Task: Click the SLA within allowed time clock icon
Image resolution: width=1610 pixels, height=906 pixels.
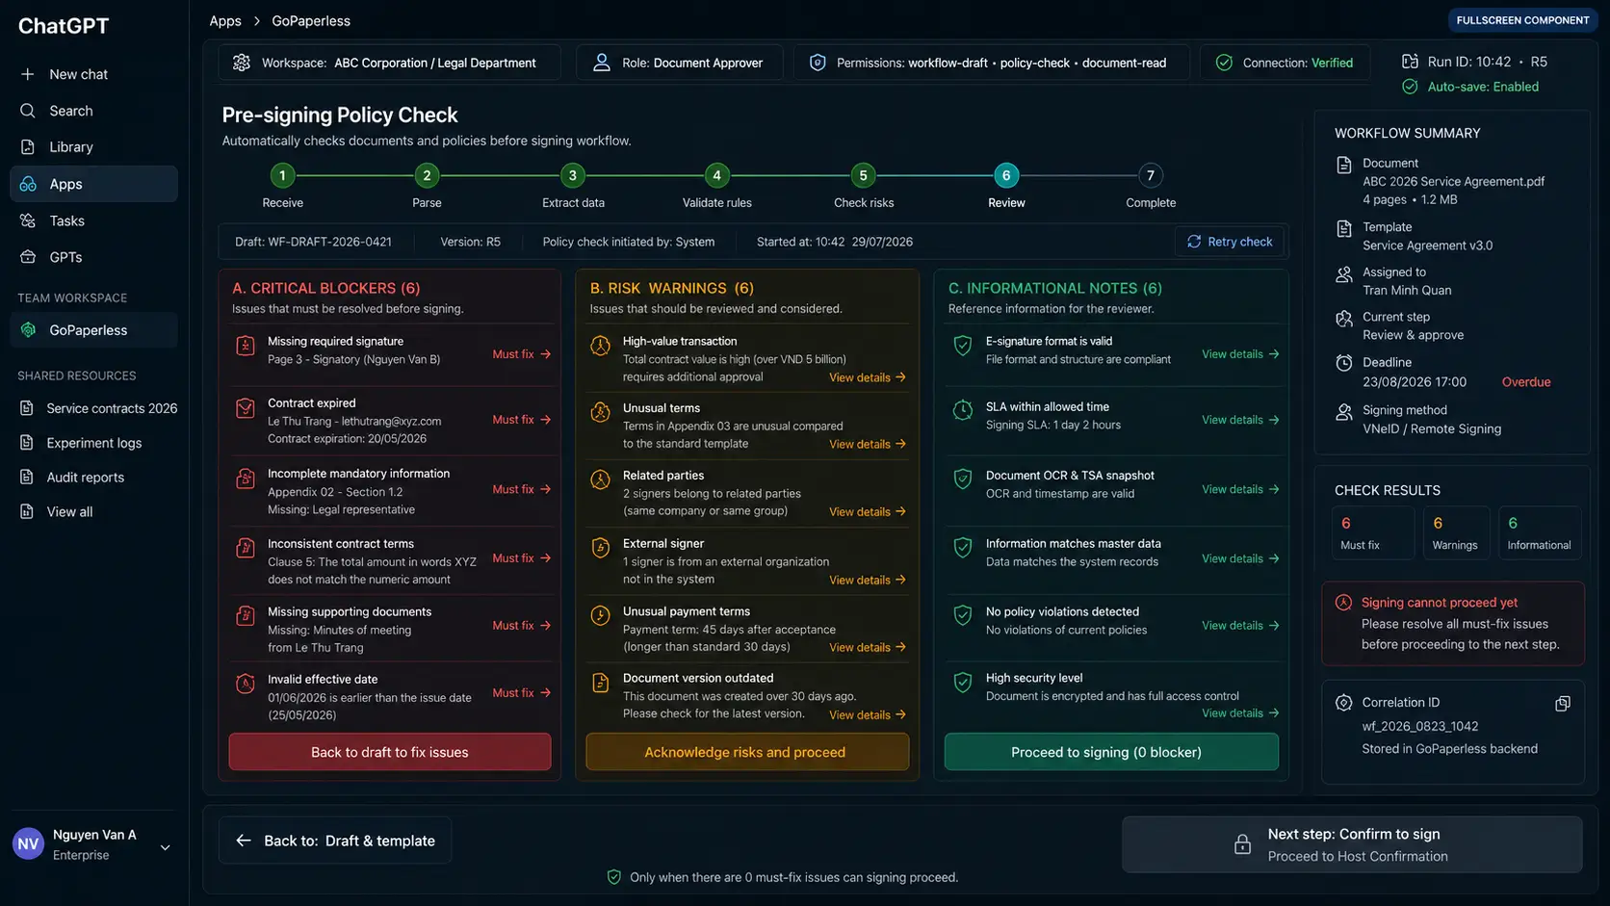Action: pos(962,410)
